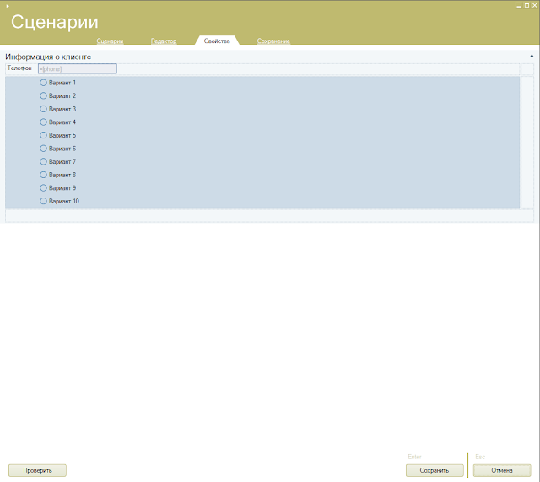Go to the Сохранение tab
540x482 pixels.
pos(273,41)
